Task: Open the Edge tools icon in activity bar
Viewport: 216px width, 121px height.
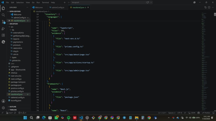Action: (x=3, y=42)
